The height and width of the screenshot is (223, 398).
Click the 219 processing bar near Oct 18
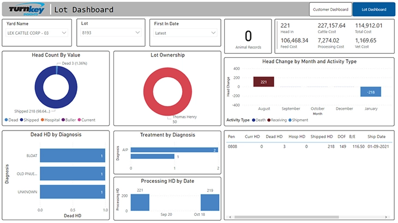(210, 202)
